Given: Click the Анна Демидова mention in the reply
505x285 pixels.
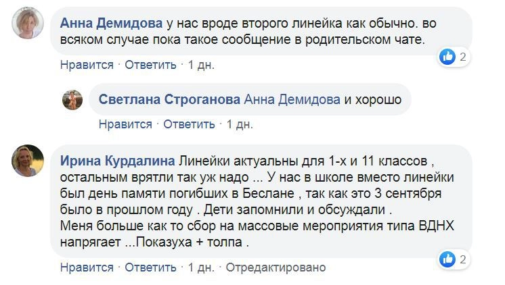Looking at the screenshot, I should pos(292,99).
